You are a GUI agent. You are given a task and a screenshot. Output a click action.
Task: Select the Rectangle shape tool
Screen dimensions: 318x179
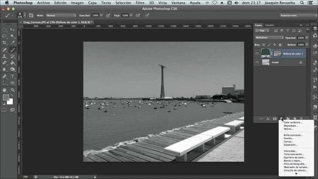pyautogui.click(x=12, y=83)
